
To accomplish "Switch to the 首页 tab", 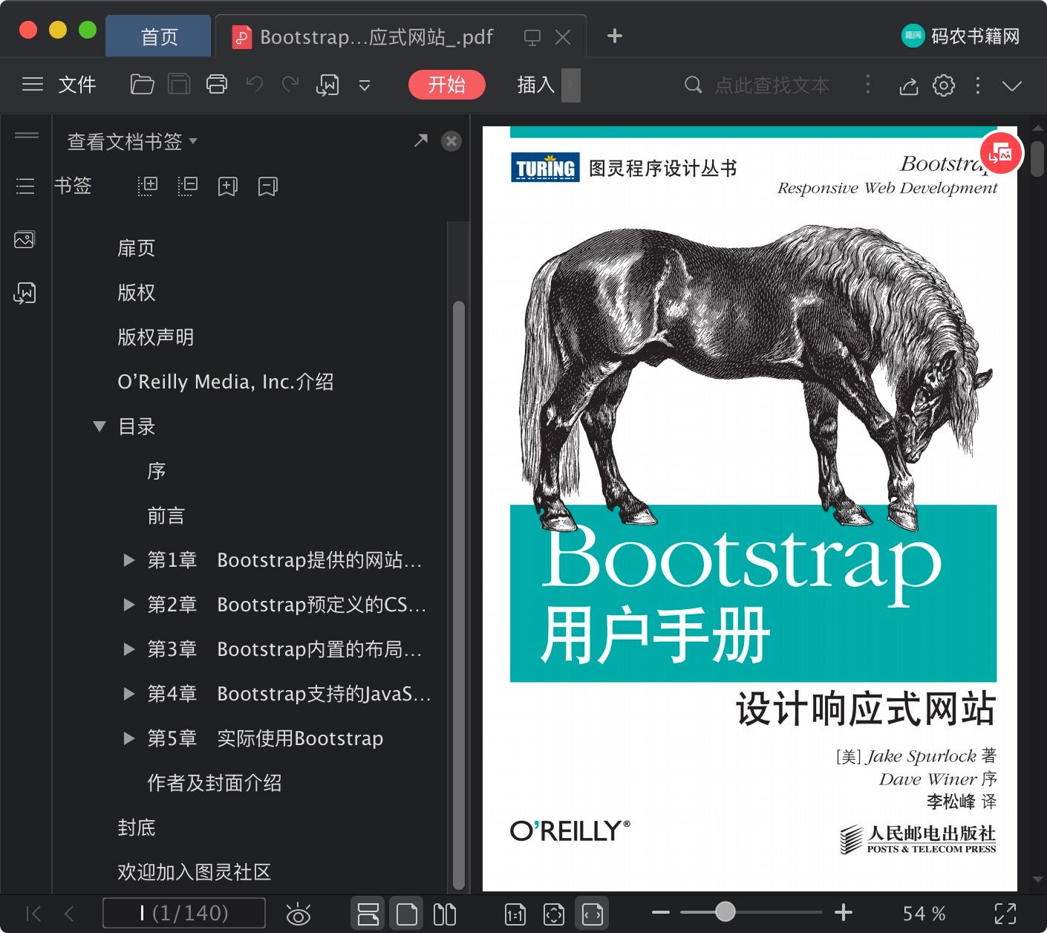I will 159,36.
